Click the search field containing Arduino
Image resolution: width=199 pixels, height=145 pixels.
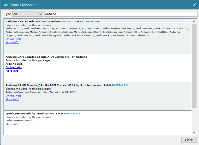120,14
